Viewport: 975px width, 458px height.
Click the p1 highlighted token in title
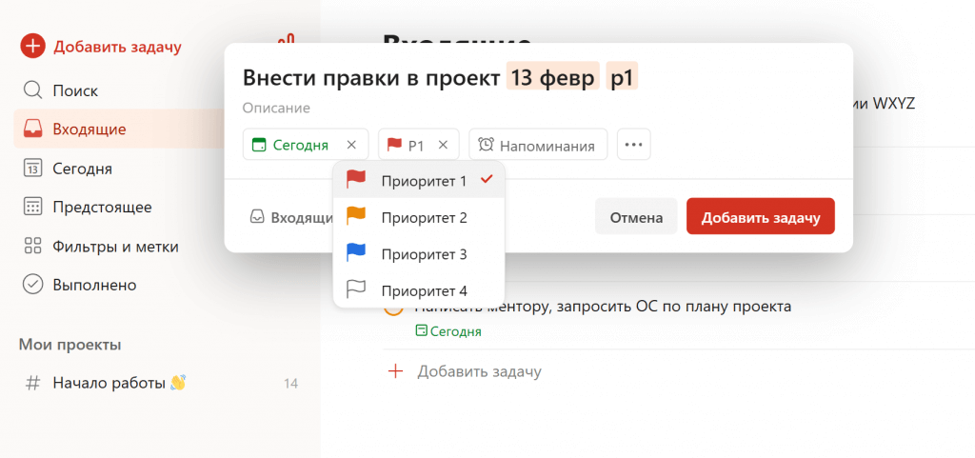click(x=623, y=78)
